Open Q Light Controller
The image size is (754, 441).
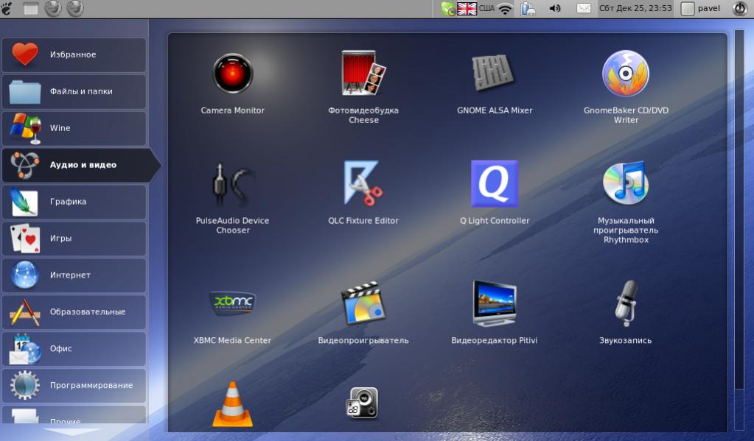pyautogui.click(x=494, y=185)
